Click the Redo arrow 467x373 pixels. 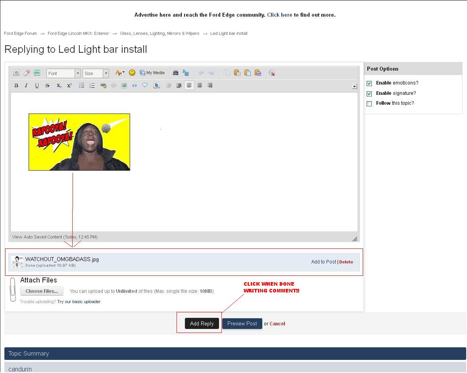(211, 73)
